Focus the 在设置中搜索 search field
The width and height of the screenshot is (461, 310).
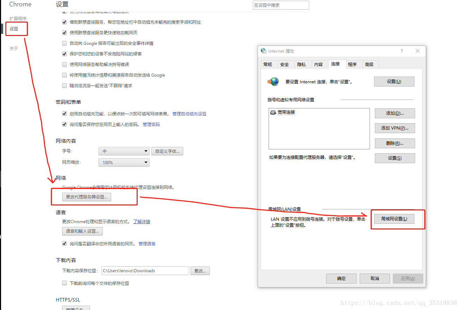[x=281, y=5]
